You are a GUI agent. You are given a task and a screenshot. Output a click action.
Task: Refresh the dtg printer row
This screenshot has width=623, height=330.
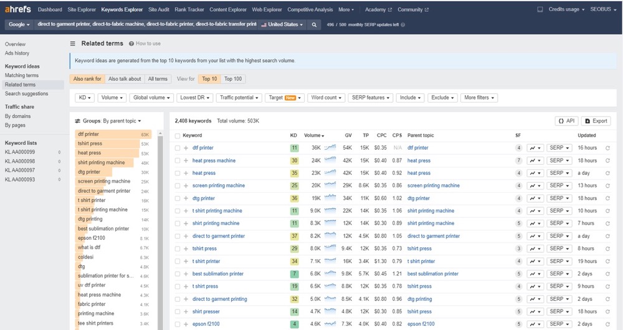click(607, 198)
